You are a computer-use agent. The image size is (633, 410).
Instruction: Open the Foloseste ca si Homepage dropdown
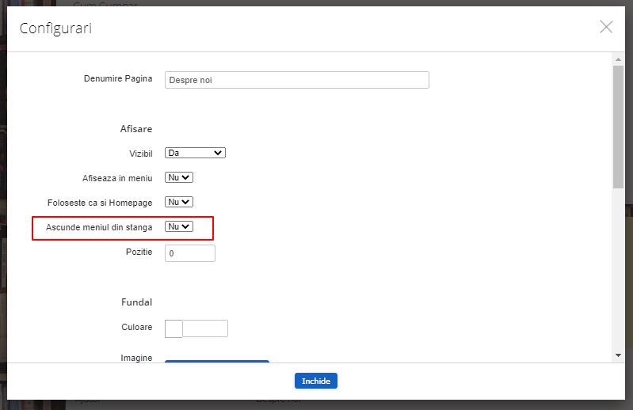pyautogui.click(x=179, y=203)
